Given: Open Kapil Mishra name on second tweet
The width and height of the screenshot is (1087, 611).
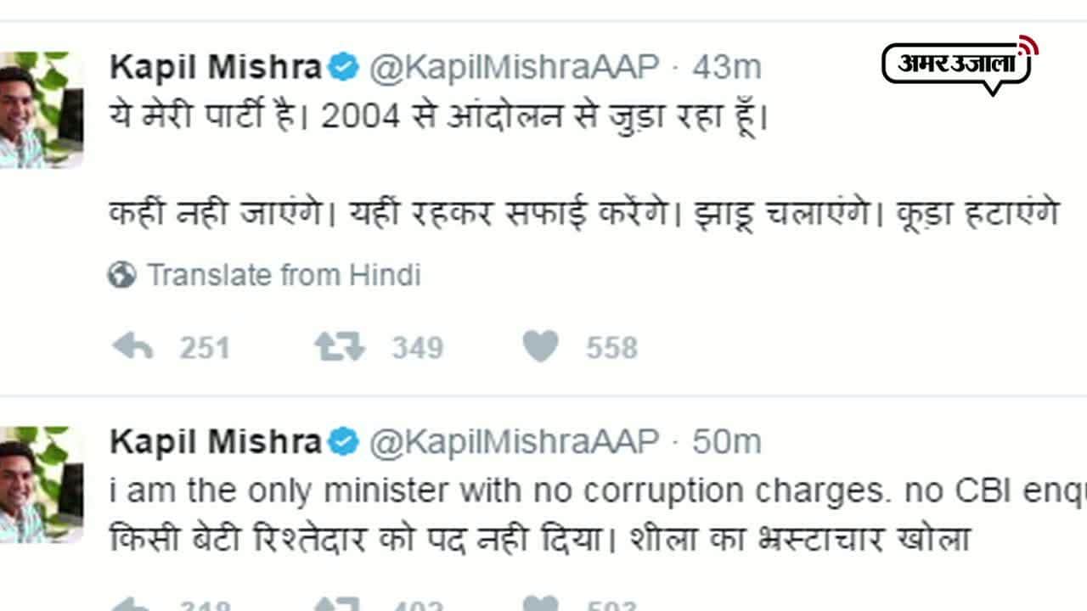Looking at the screenshot, I should tap(216, 442).
